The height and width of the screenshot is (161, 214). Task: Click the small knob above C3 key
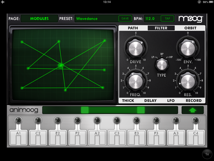[x=117, y=120]
